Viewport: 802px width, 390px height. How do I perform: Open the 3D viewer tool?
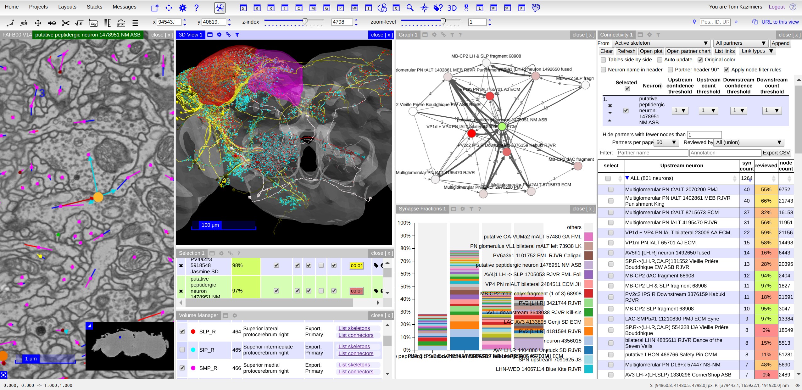pyautogui.click(x=452, y=8)
